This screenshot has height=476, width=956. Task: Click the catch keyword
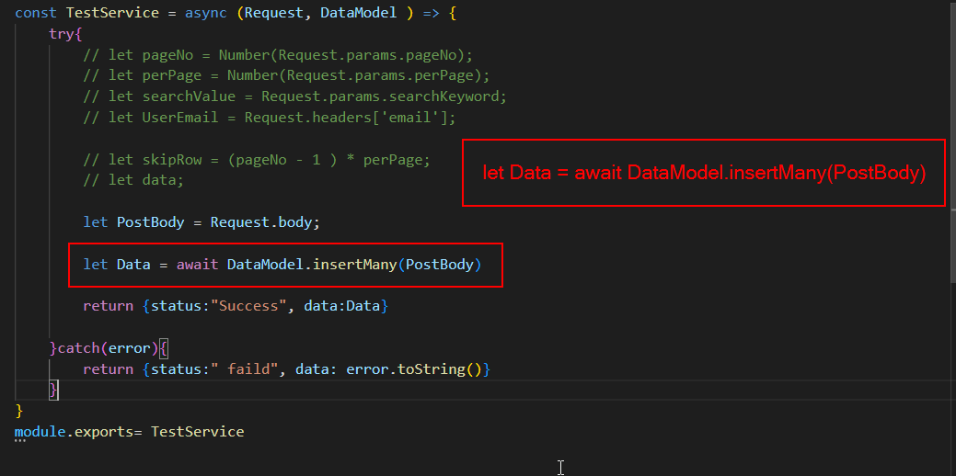[78, 348]
